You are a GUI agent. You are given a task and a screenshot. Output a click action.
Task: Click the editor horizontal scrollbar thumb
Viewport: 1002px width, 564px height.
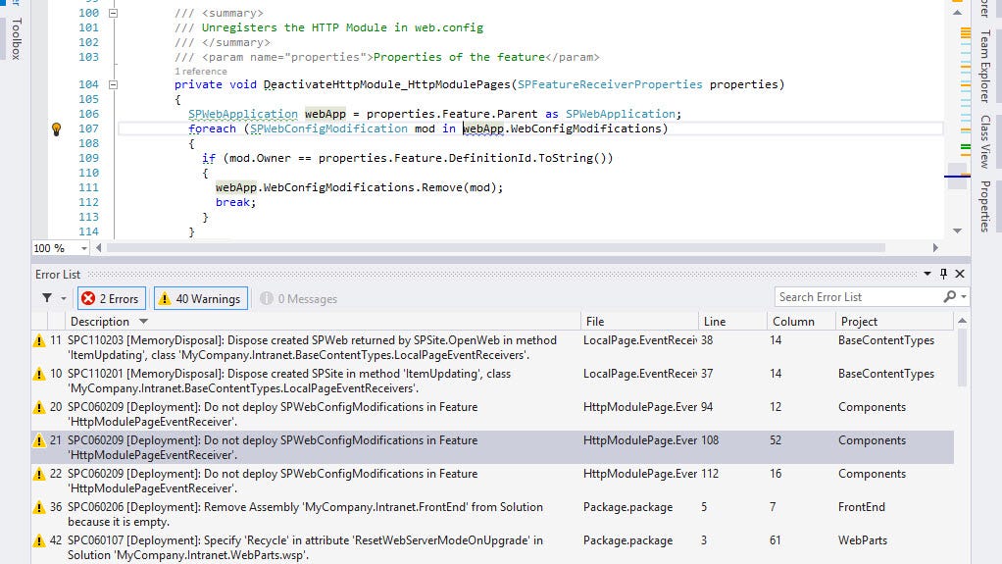495,248
